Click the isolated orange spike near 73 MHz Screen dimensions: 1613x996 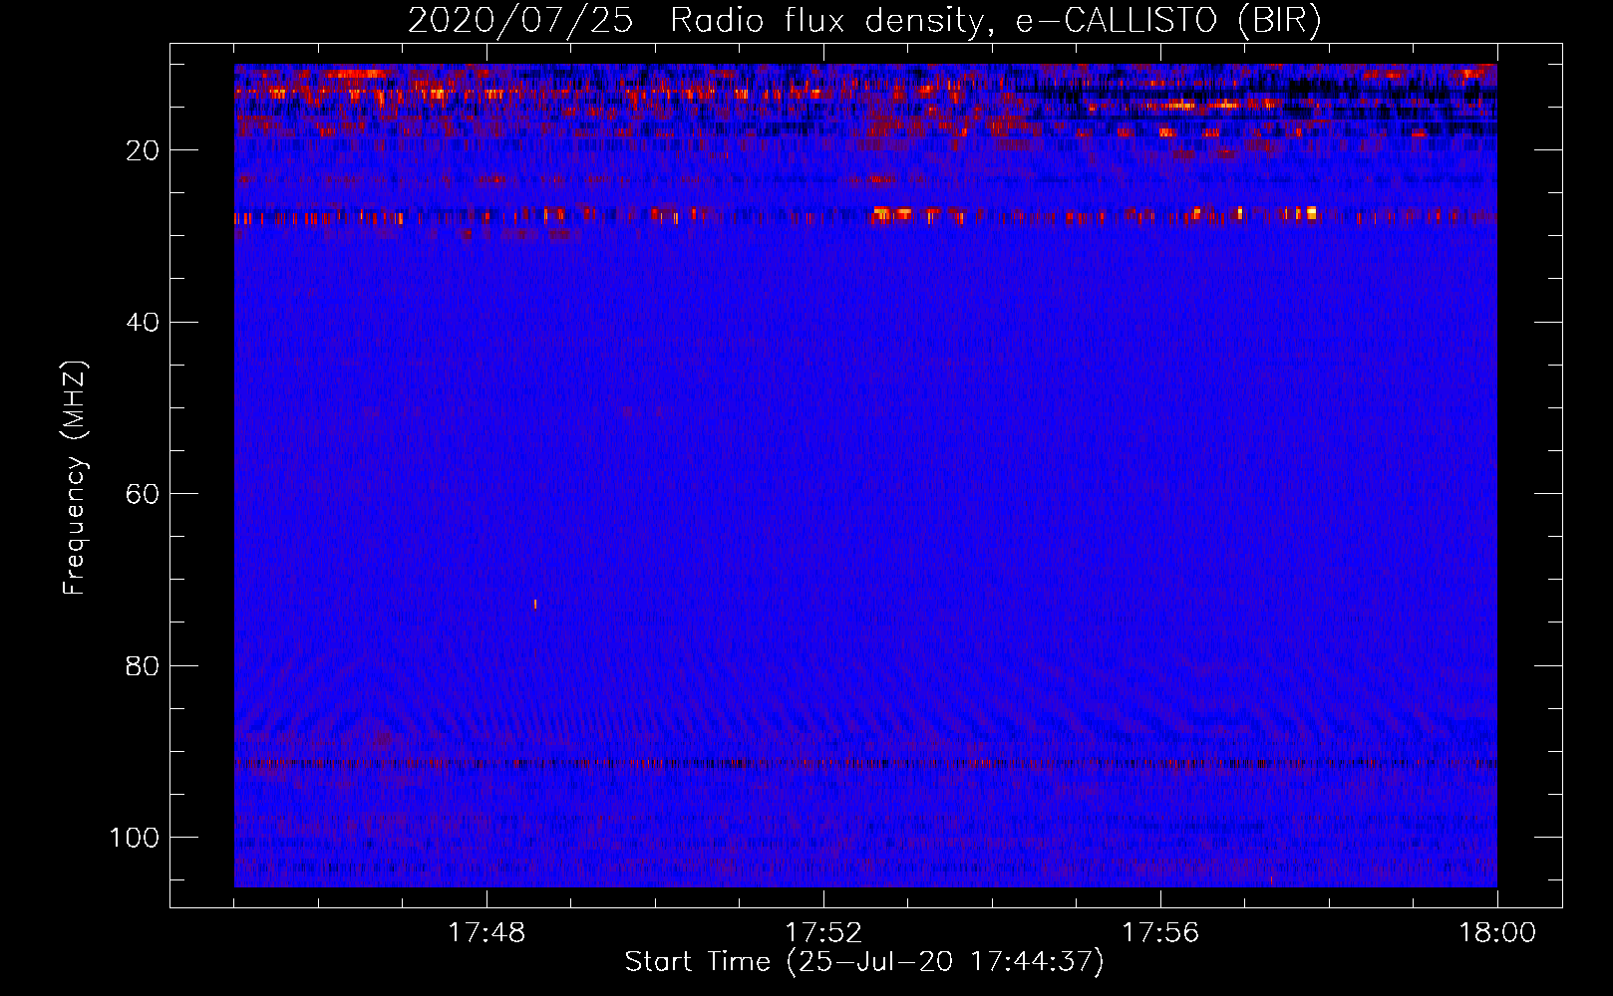coord(535,604)
